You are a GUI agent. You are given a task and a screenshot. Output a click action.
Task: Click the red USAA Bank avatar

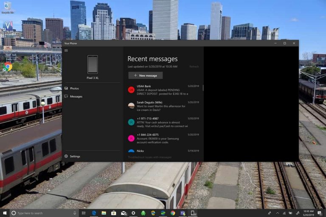131,90
